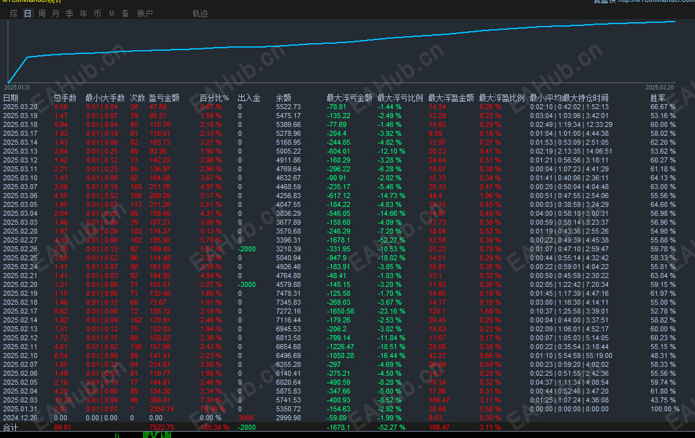This screenshot has width=695, height=438.
Task: Click the profit value 390.81
Action: click(159, 400)
